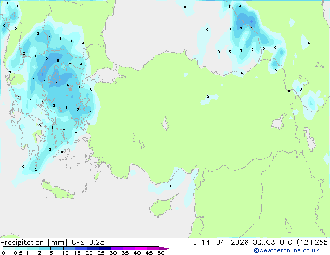Screen dimensions: 330x255
Task: Click the "00..03 UTC" time label
Action: click(273, 243)
